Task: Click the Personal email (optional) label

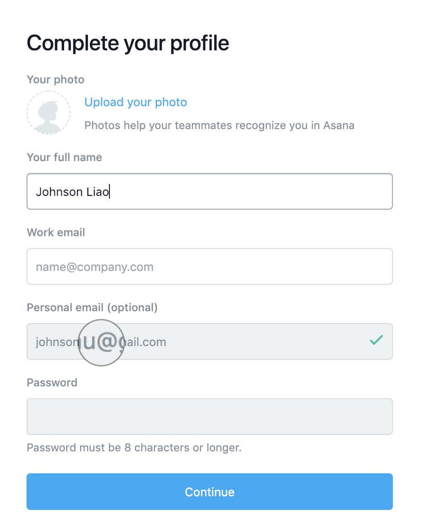Action: [x=92, y=308]
